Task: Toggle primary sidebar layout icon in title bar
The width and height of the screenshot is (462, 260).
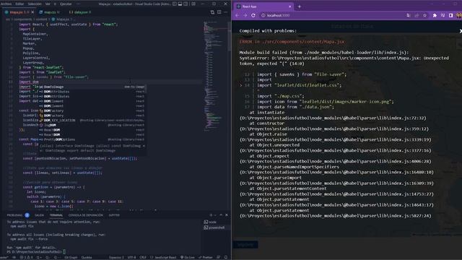Action: 175,4
